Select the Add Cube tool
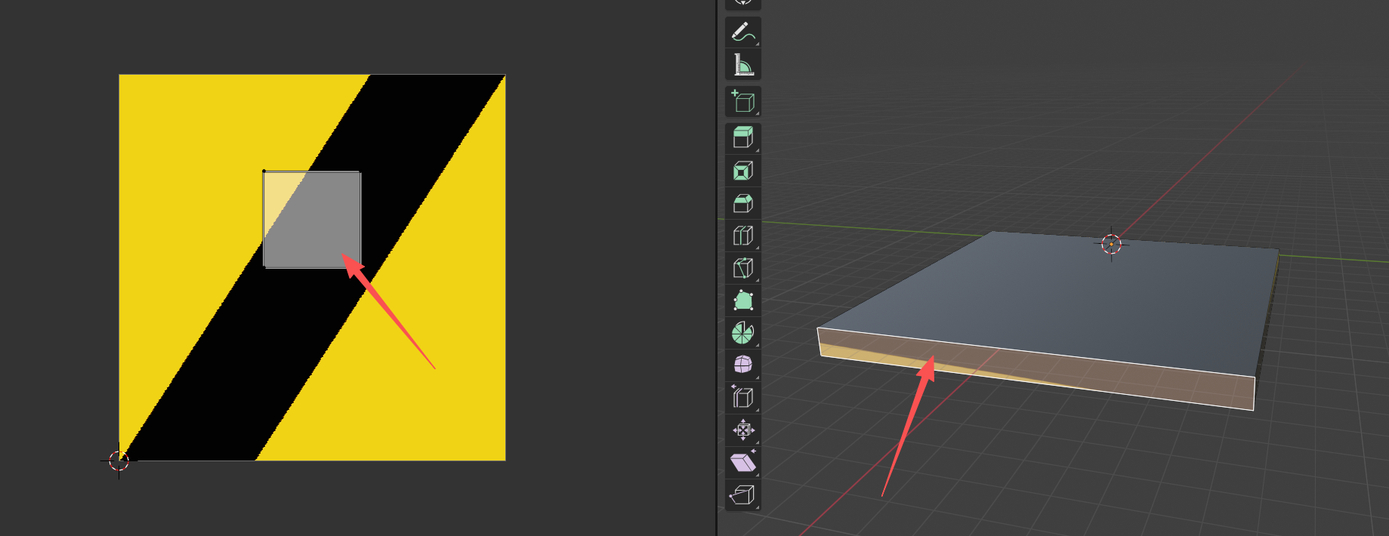1389x536 pixels. click(x=743, y=101)
